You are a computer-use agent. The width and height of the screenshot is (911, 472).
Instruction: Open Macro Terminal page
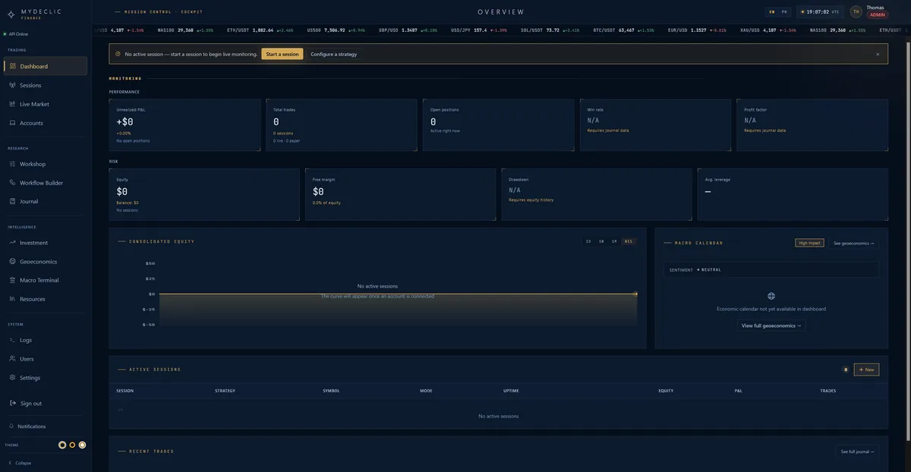coord(46,280)
